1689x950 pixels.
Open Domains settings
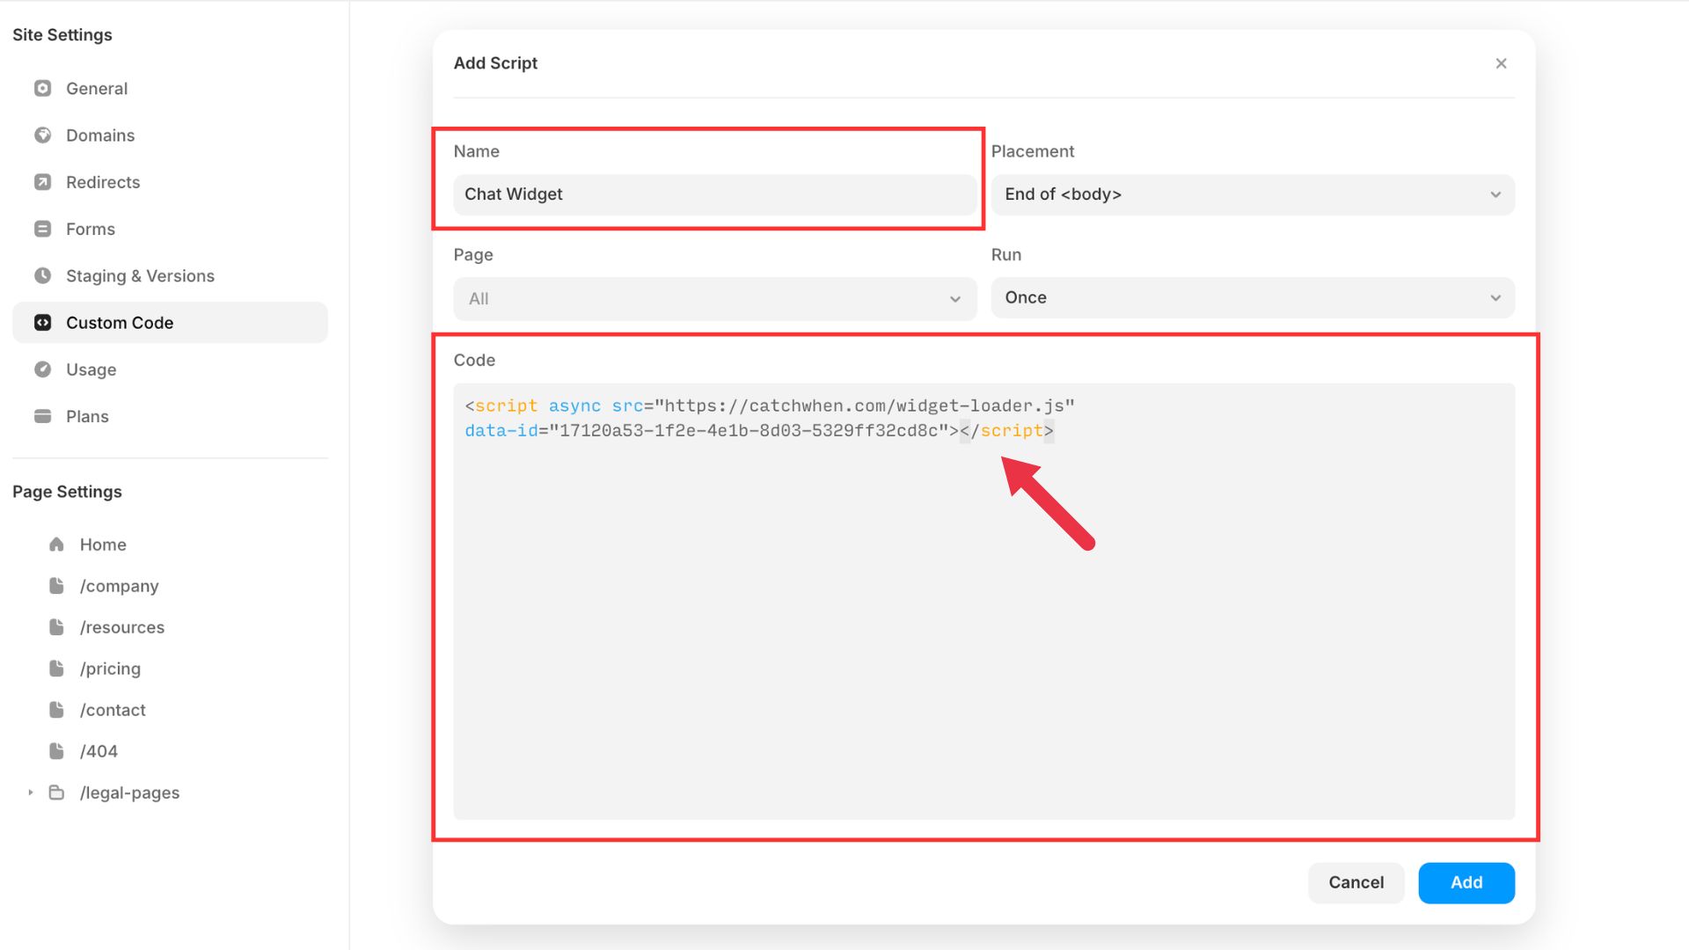click(170, 135)
